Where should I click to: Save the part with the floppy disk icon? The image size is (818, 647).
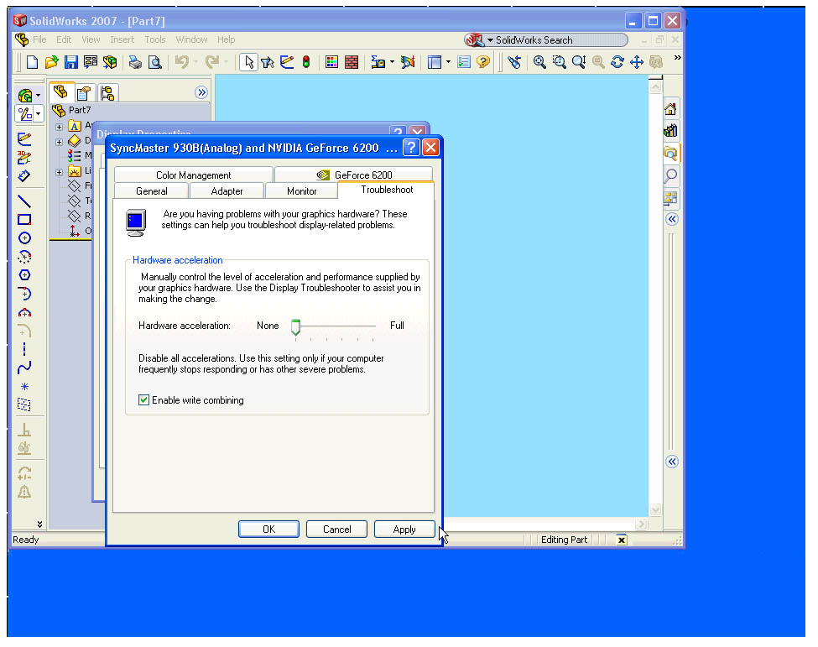[x=71, y=63]
